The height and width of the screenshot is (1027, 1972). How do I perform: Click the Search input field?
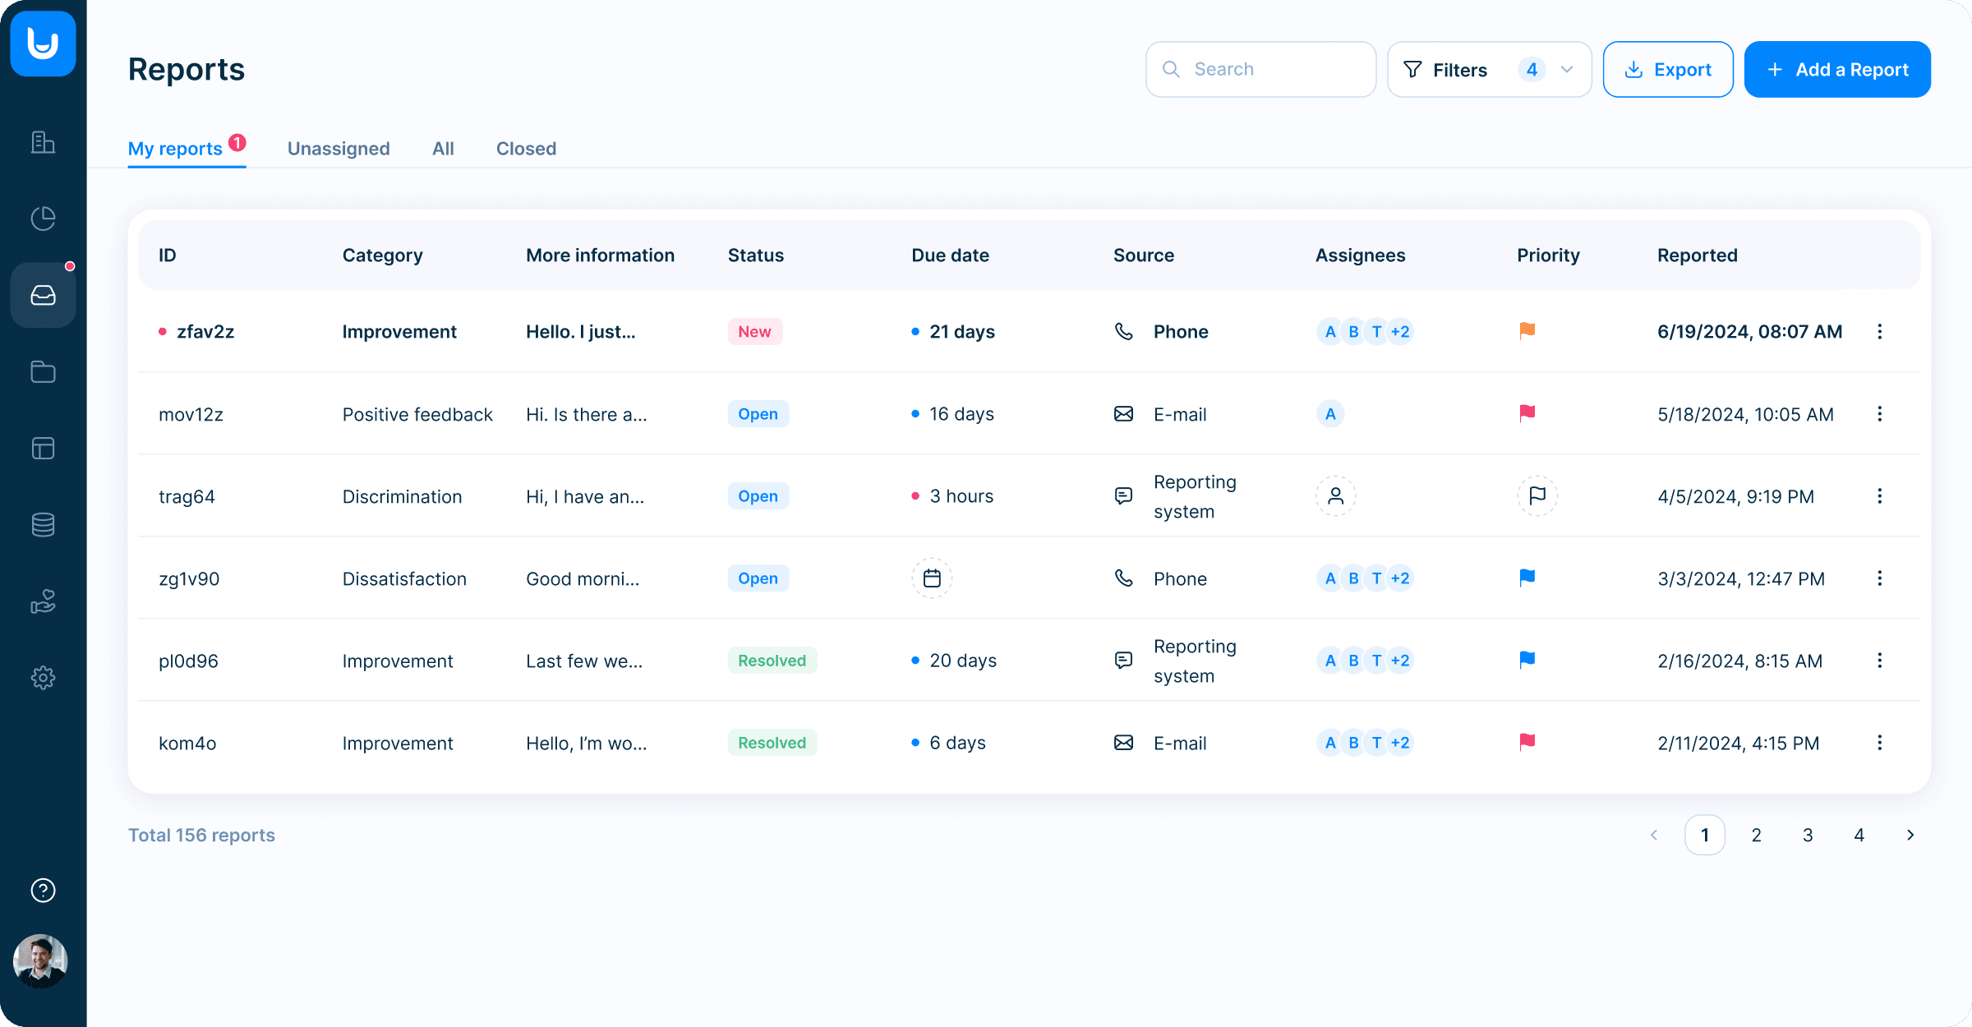pos(1260,67)
